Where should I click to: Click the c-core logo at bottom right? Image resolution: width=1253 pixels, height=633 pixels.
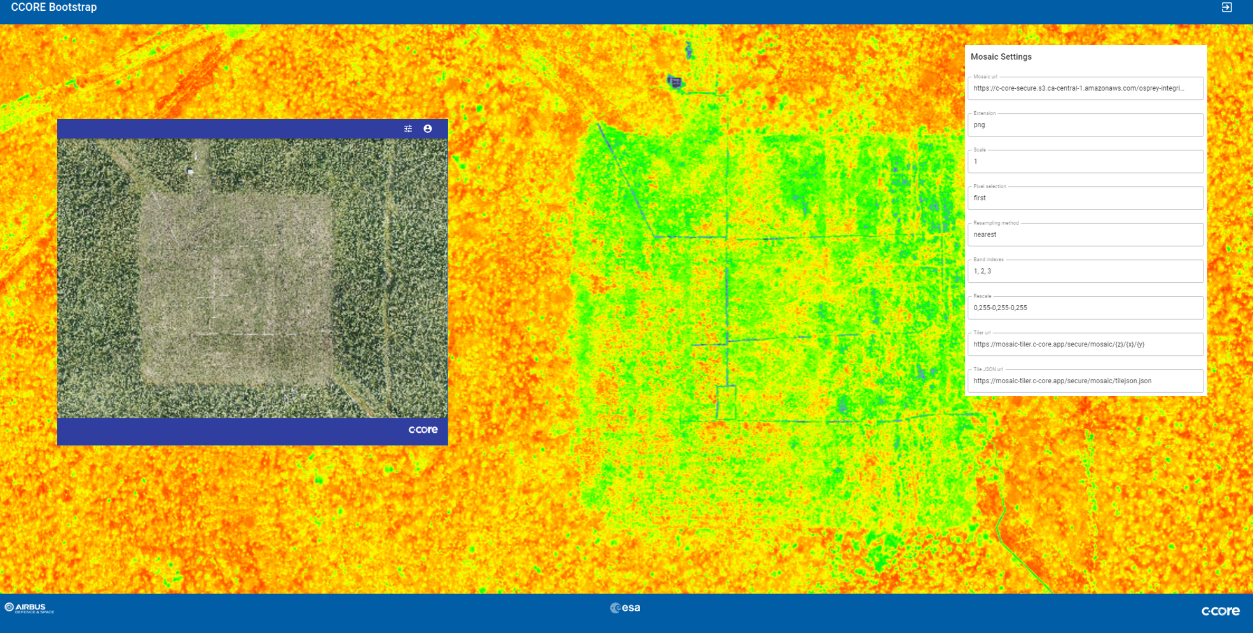(x=1220, y=611)
